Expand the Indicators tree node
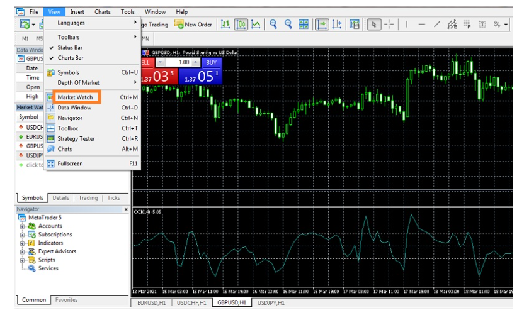529x315 pixels. [22, 243]
